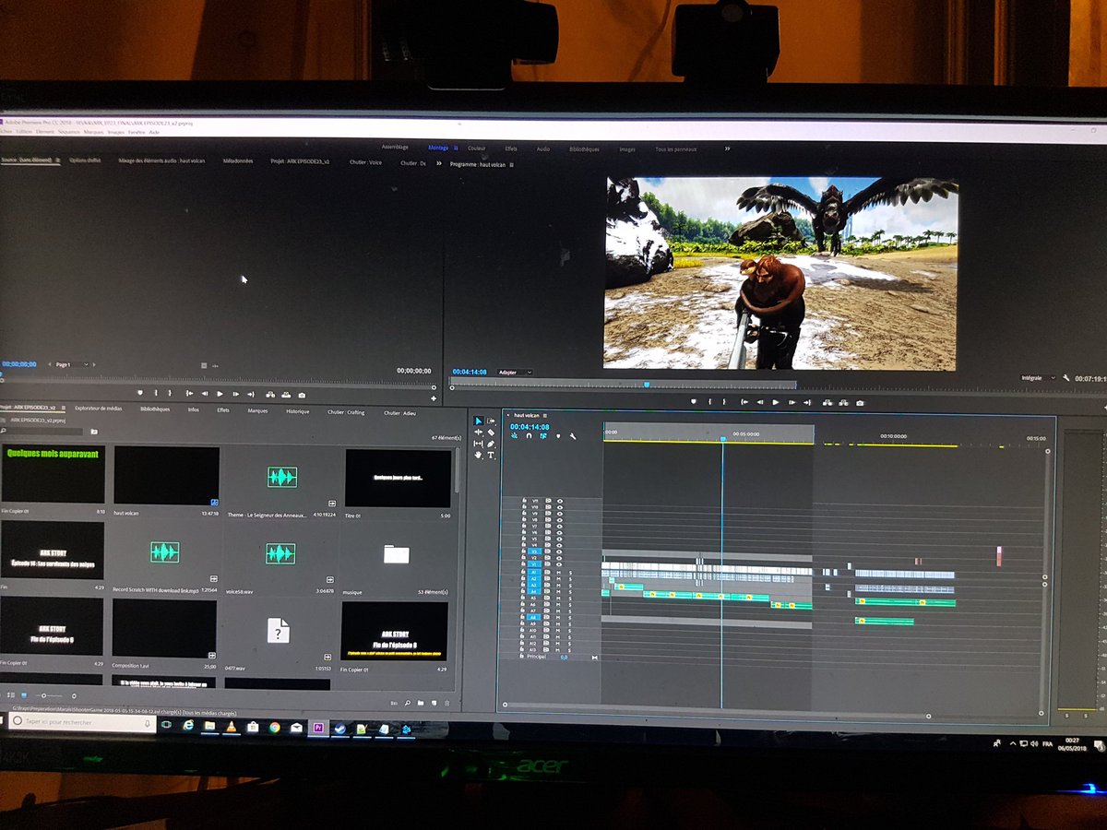1107x830 pixels.
Task: Open the Effets workspace tab
Action: [x=511, y=148]
